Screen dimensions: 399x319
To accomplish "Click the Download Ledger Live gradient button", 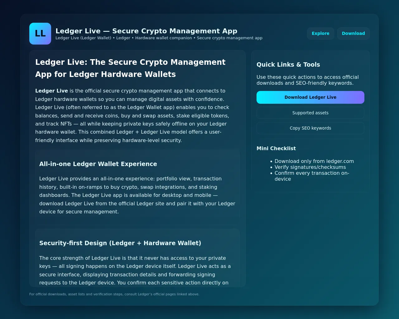I will [x=310, y=97].
